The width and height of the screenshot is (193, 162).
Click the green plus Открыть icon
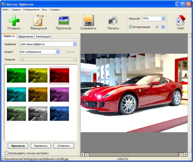pyautogui.click(x=14, y=20)
